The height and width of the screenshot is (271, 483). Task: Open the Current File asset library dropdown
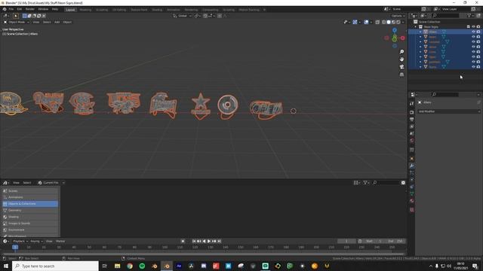click(x=51, y=182)
